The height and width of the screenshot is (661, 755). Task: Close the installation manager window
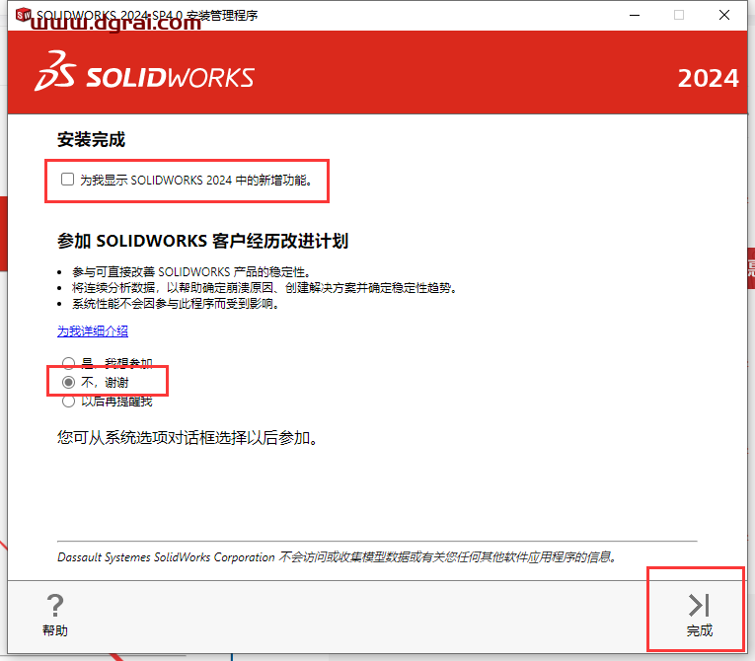tap(723, 15)
